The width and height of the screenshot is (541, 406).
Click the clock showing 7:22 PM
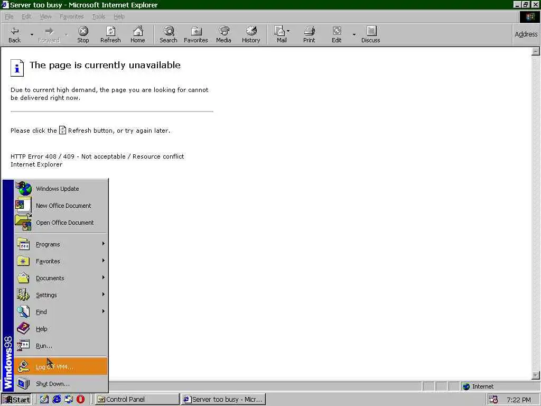[519, 400]
